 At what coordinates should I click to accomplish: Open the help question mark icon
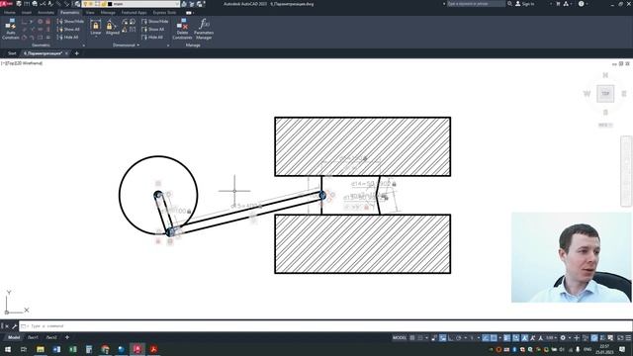(581, 4)
